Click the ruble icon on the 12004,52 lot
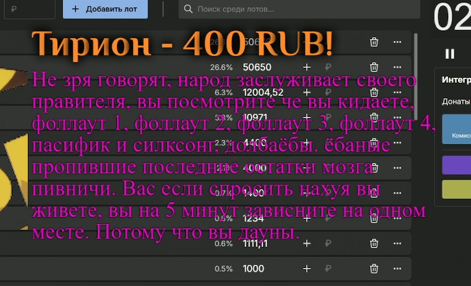Image resolution: width=471 pixels, height=286 pixels. tap(328, 93)
